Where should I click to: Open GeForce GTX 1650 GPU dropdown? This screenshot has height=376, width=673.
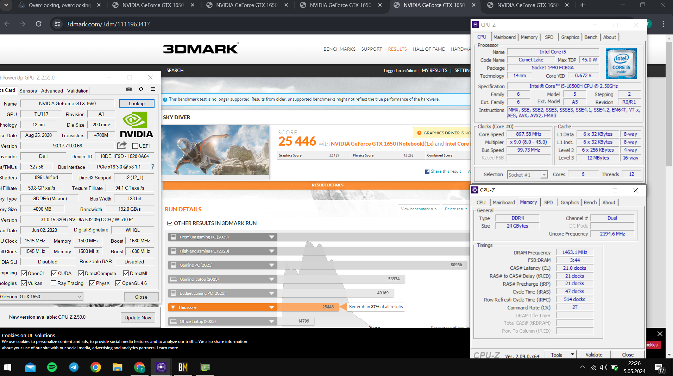pos(41,297)
